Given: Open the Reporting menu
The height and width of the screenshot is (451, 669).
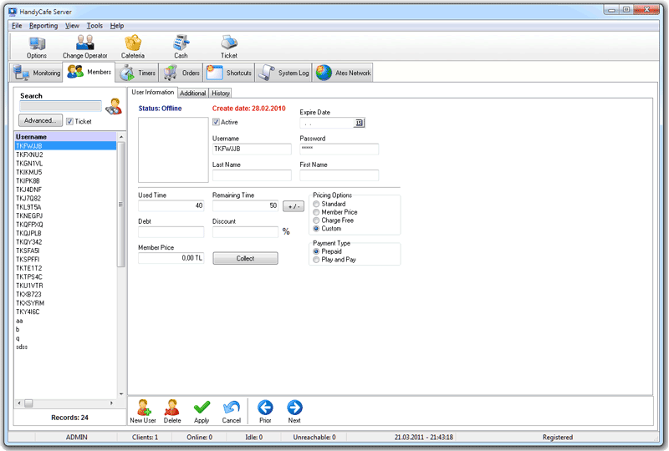Looking at the screenshot, I should click(43, 26).
